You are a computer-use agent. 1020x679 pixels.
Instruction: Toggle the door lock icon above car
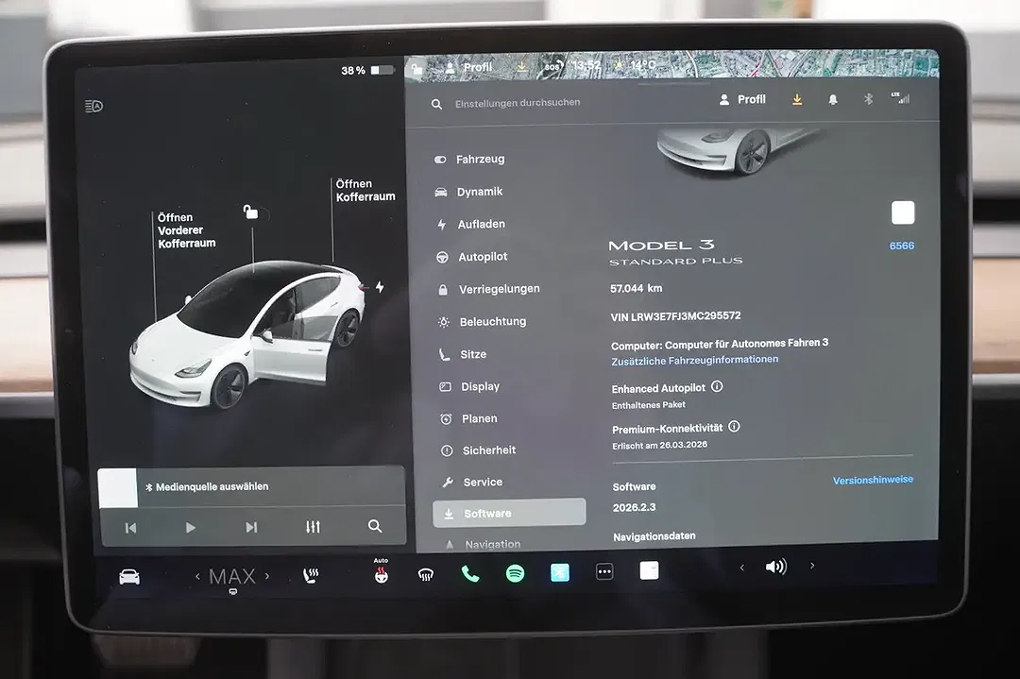250,212
